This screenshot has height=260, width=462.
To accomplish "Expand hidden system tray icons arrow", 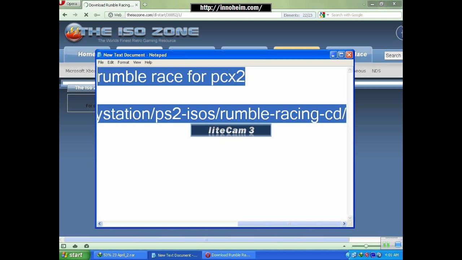I will point(348,255).
